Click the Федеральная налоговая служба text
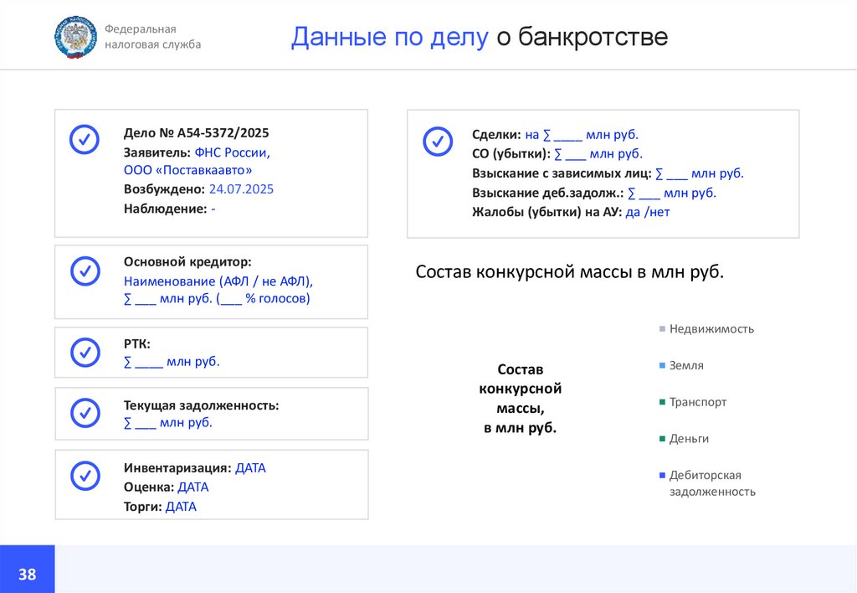Screen dimensions: 857x593 point(152,37)
